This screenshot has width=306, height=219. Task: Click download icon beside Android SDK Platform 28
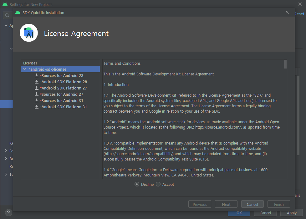coord(37,82)
